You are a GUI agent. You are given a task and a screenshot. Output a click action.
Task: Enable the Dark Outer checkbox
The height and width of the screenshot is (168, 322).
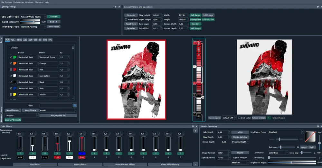pos(239,118)
